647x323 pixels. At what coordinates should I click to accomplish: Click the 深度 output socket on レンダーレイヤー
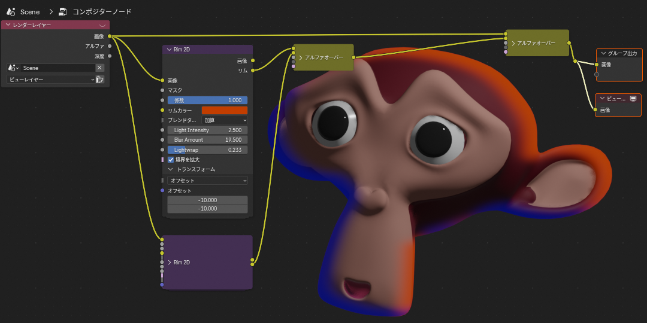[110, 56]
